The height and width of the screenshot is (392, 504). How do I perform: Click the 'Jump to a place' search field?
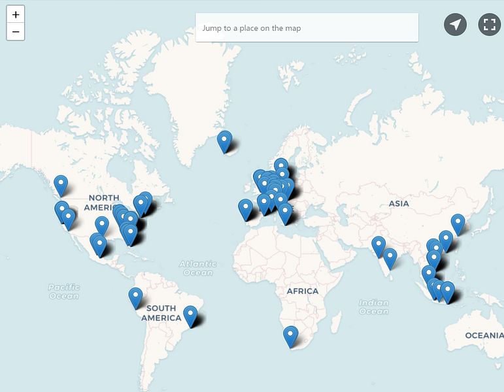(307, 28)
